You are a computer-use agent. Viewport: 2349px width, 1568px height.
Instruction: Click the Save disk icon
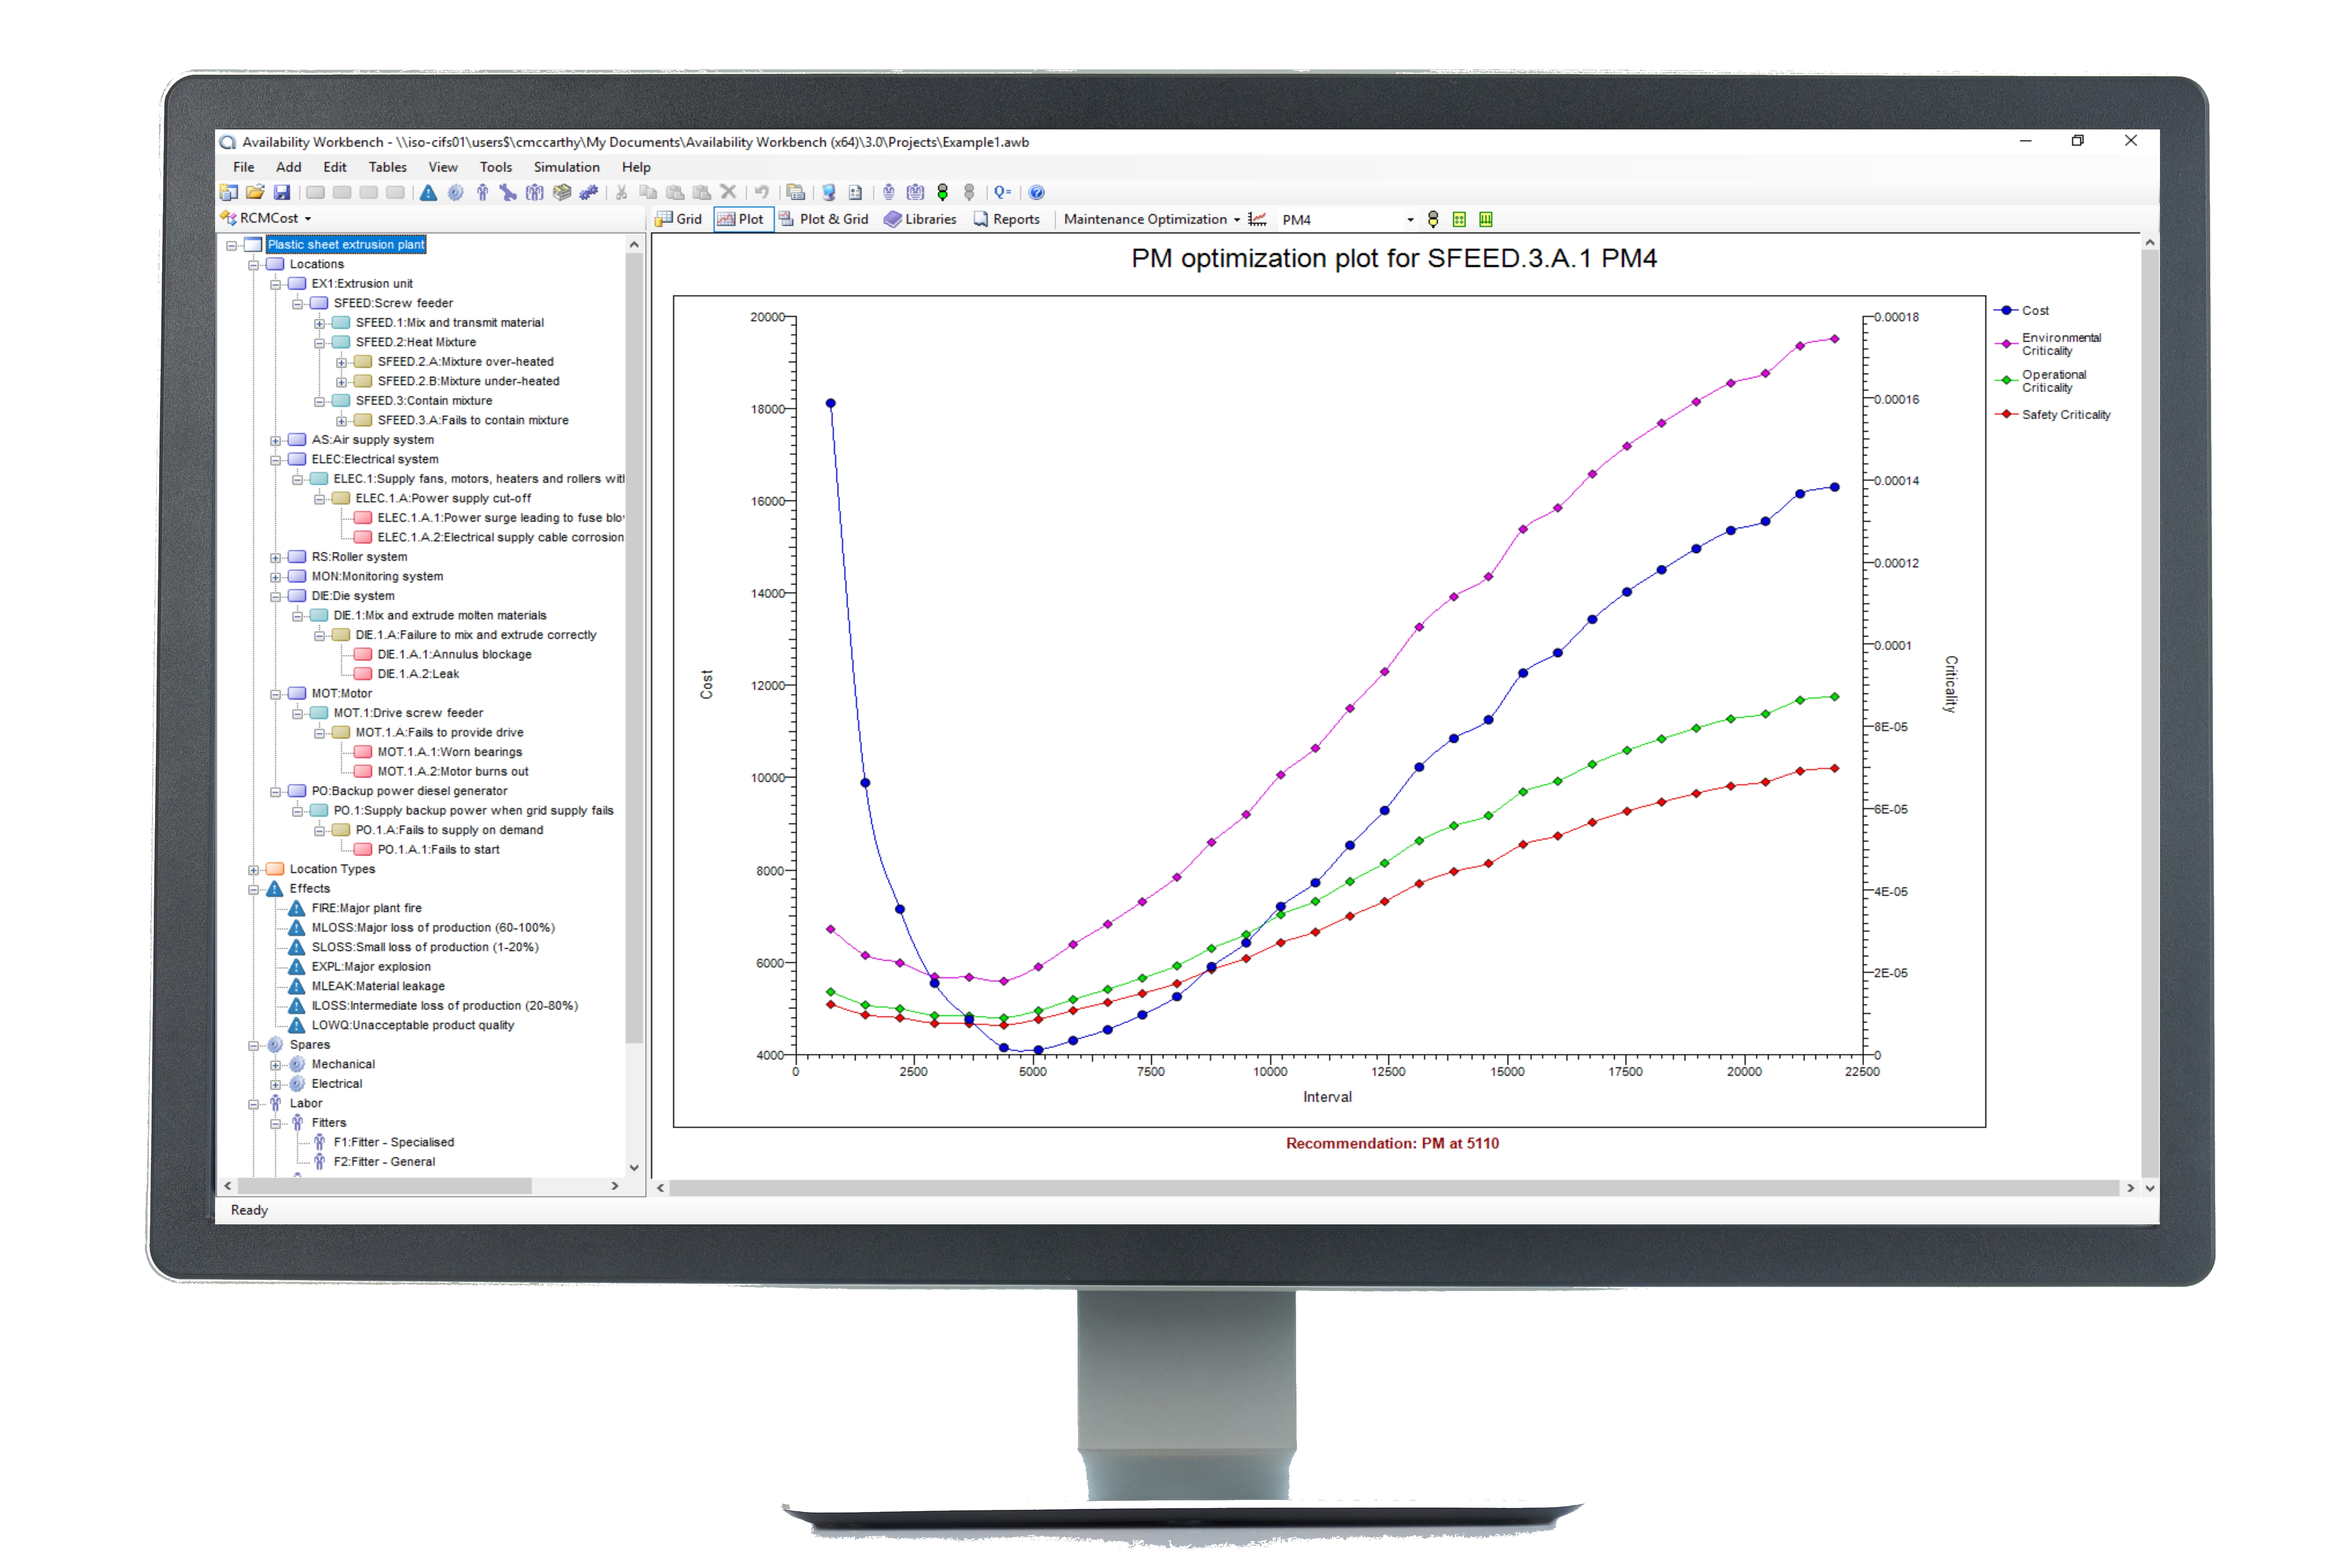(282, 192)
